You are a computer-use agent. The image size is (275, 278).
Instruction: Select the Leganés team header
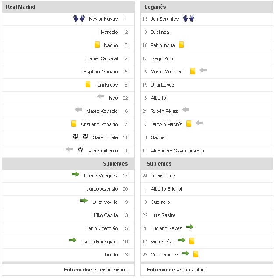click(x=155, y=7)
